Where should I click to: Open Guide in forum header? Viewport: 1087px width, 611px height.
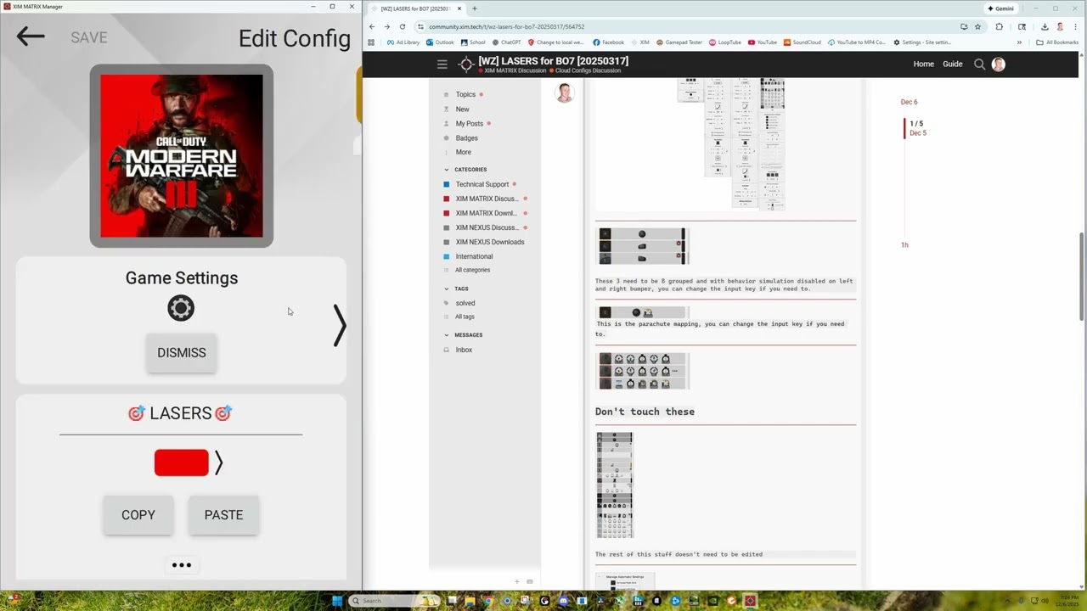coord(952,64)
